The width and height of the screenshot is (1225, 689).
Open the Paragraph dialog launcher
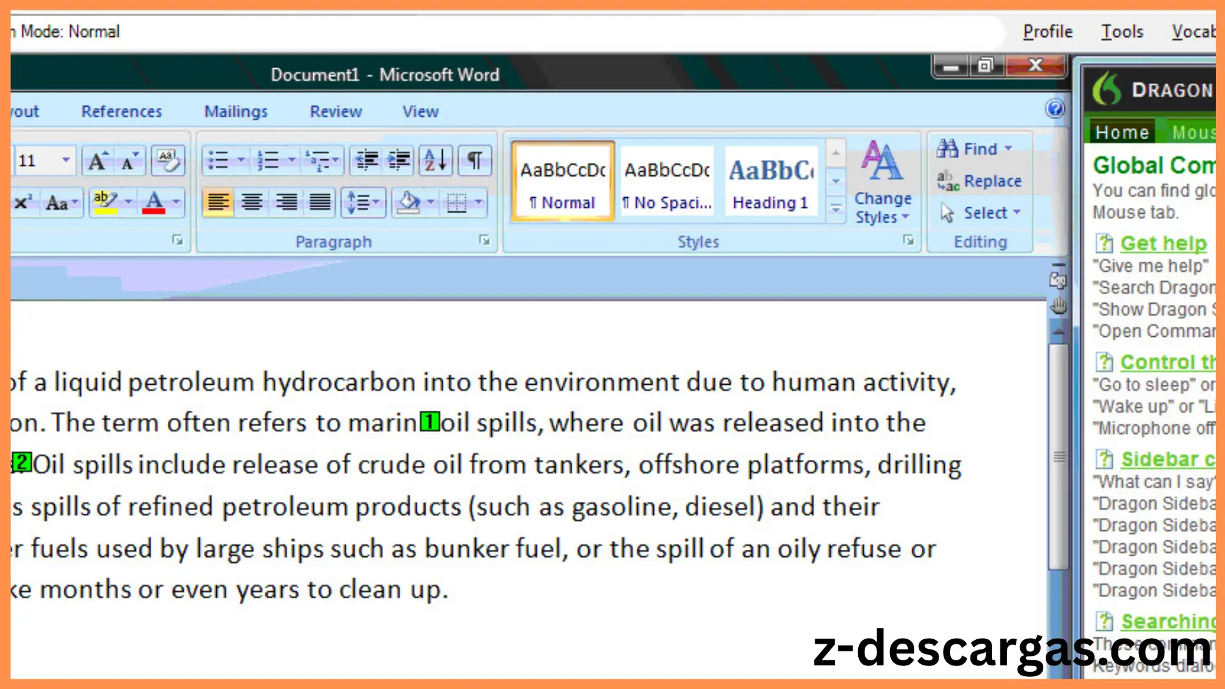coord(484,240)
